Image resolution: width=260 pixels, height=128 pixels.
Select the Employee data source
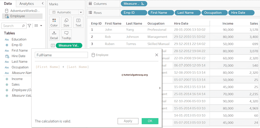click(22, 16)
